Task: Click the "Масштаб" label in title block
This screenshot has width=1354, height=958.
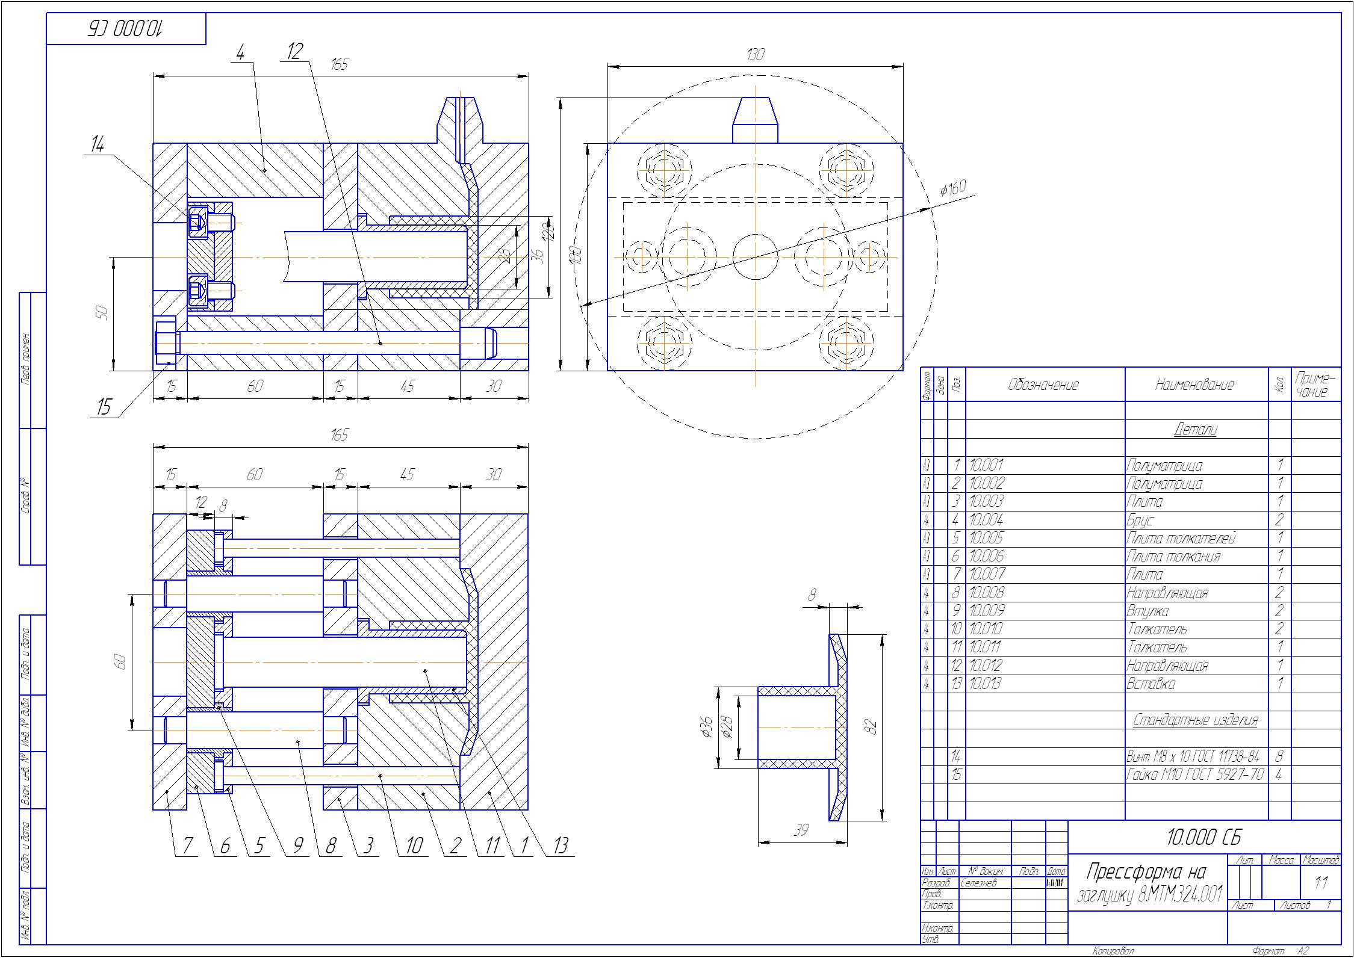Action: pyautogui.click(x=1321, y=860)
